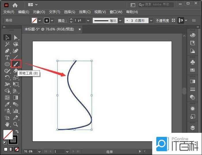The height and width of the screenshot is (155, 202).
Task: Open the 对象(O) menu
Action: pyautogui.click(x=39, y=12)
